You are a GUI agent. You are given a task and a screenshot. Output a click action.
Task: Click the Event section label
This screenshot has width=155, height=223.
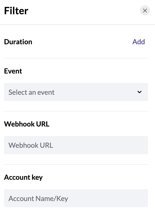click(13, 71)
